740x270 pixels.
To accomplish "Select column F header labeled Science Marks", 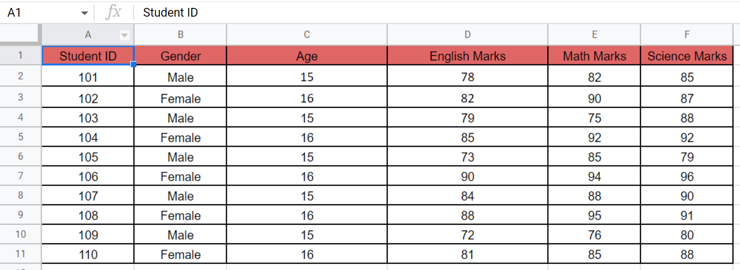I will 687,35.
